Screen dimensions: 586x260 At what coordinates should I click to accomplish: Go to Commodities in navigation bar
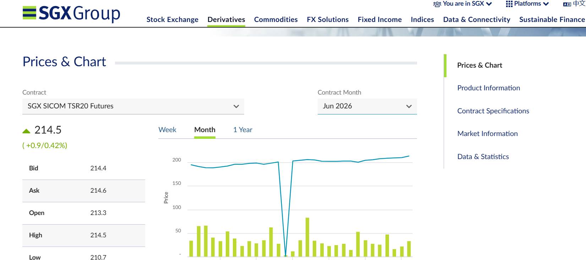pos(276,19)
